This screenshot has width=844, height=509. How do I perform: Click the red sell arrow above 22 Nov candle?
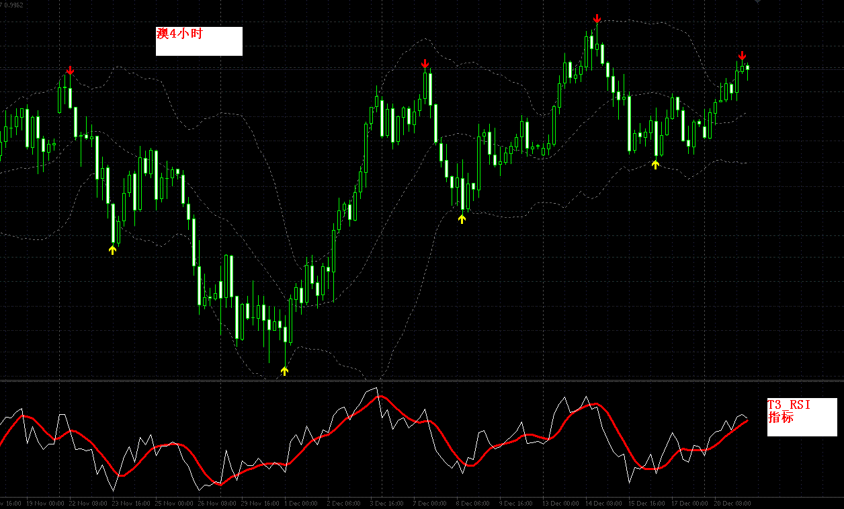click(x=71, y=69)
